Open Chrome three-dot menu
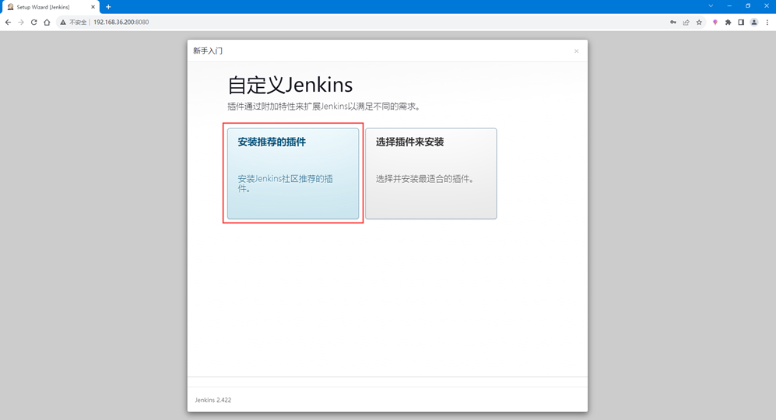Viewport: 776px width, 420px height. coord(767,23)
